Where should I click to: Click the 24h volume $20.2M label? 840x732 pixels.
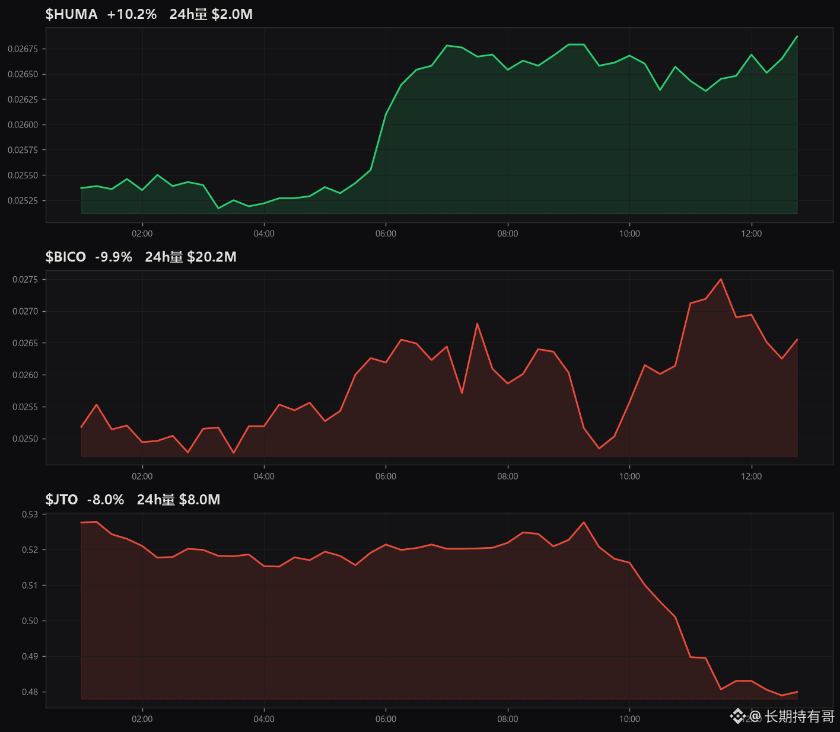(191, 257)
